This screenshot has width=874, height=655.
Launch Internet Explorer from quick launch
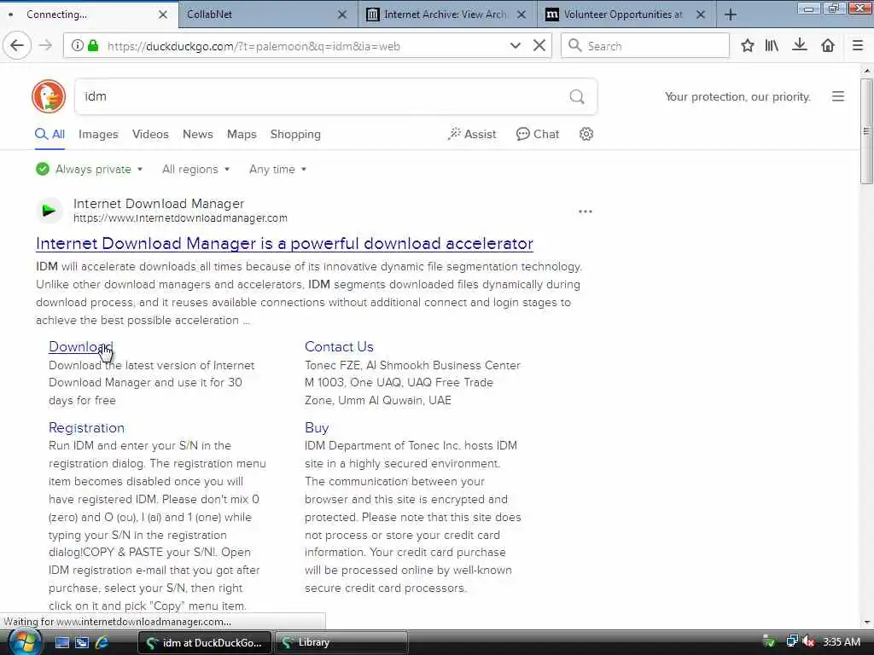pos(102,642)
